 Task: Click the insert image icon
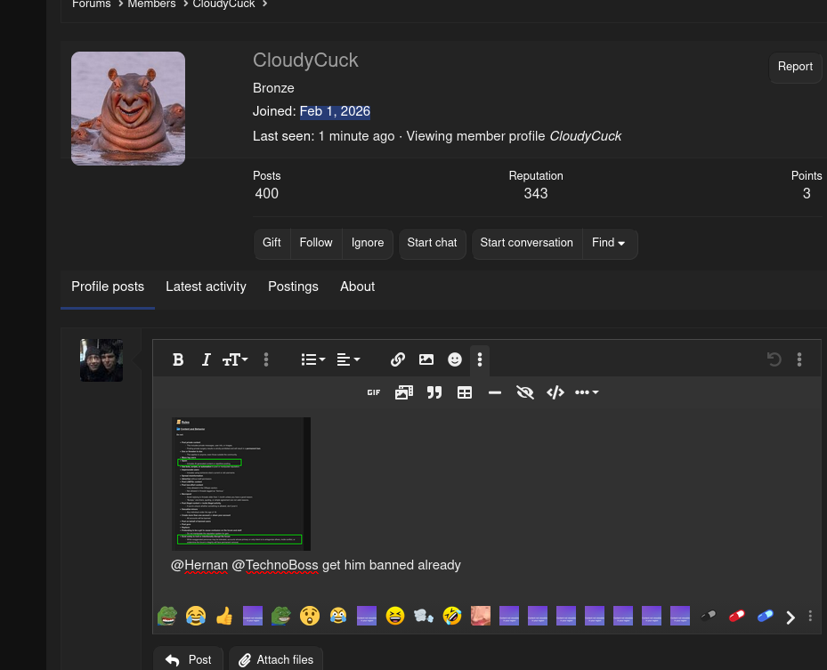(x=426, y=359)
